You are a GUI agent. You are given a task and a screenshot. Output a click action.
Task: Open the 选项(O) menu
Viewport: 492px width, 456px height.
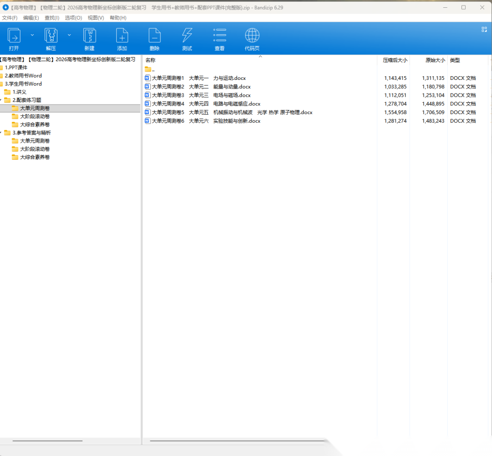coord(73,18)
